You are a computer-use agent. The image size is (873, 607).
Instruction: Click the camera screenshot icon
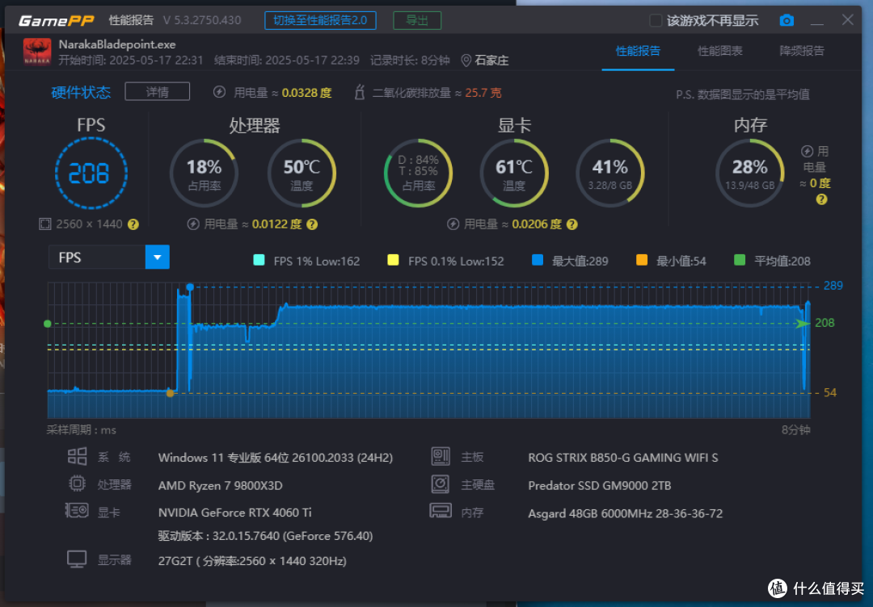tap(787, 20)
